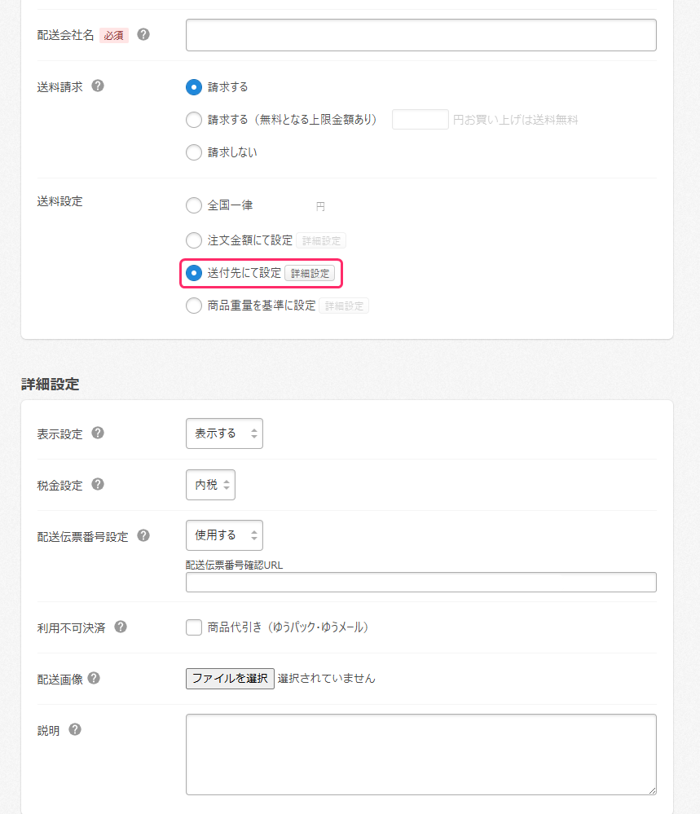The height and width of the screenshot is (814, 700).
Task: Click the 配送会社名 input field
Action: tap(420, 35)
